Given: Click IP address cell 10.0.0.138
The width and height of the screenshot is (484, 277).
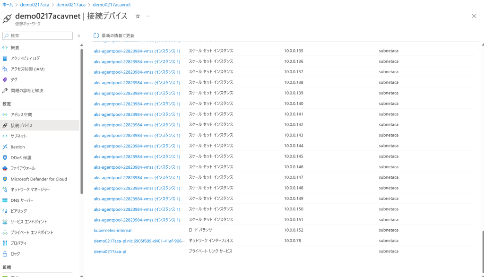Looking at the screenshot, I should coord(294,82).
